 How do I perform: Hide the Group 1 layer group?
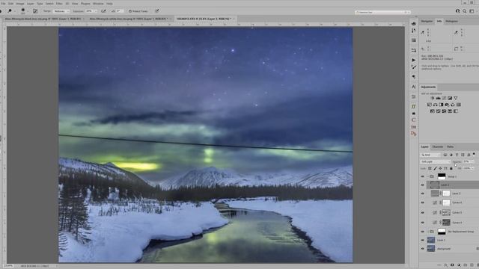(x=422, y=176)
